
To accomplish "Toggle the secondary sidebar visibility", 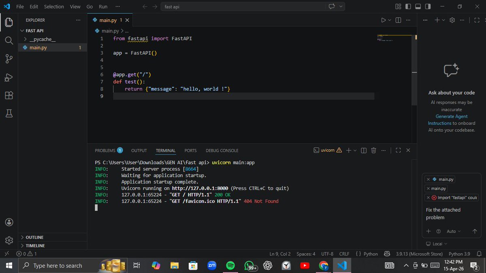I will click(427, 6).
